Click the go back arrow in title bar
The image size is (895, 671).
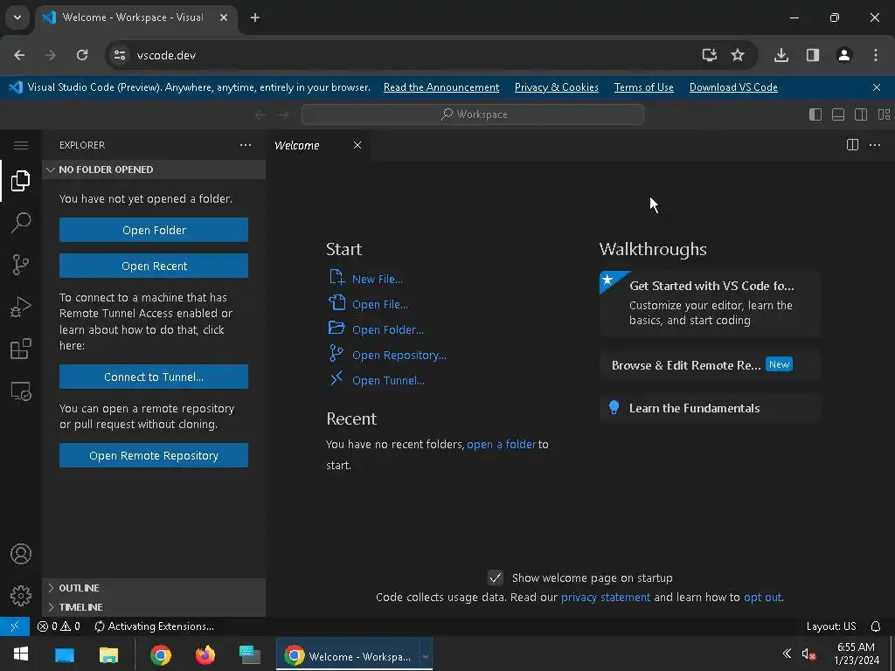[260, 114]
